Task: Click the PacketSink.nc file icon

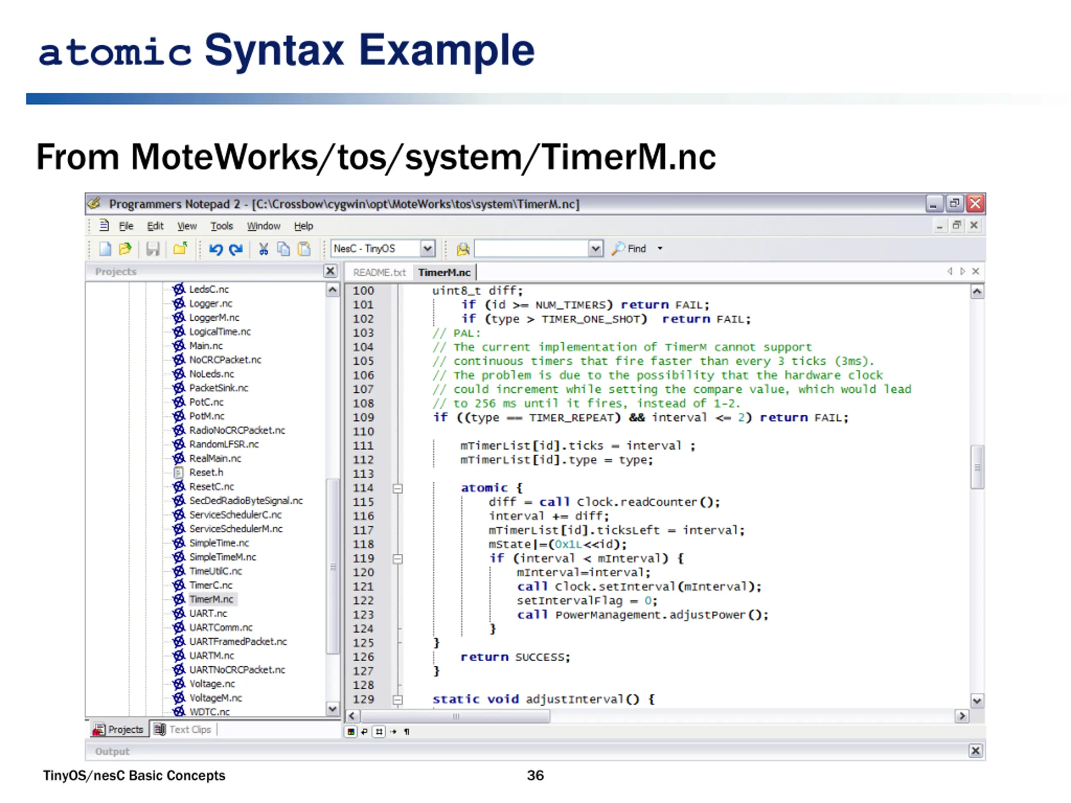Action: pyautogui.click(x=179, y=388)
